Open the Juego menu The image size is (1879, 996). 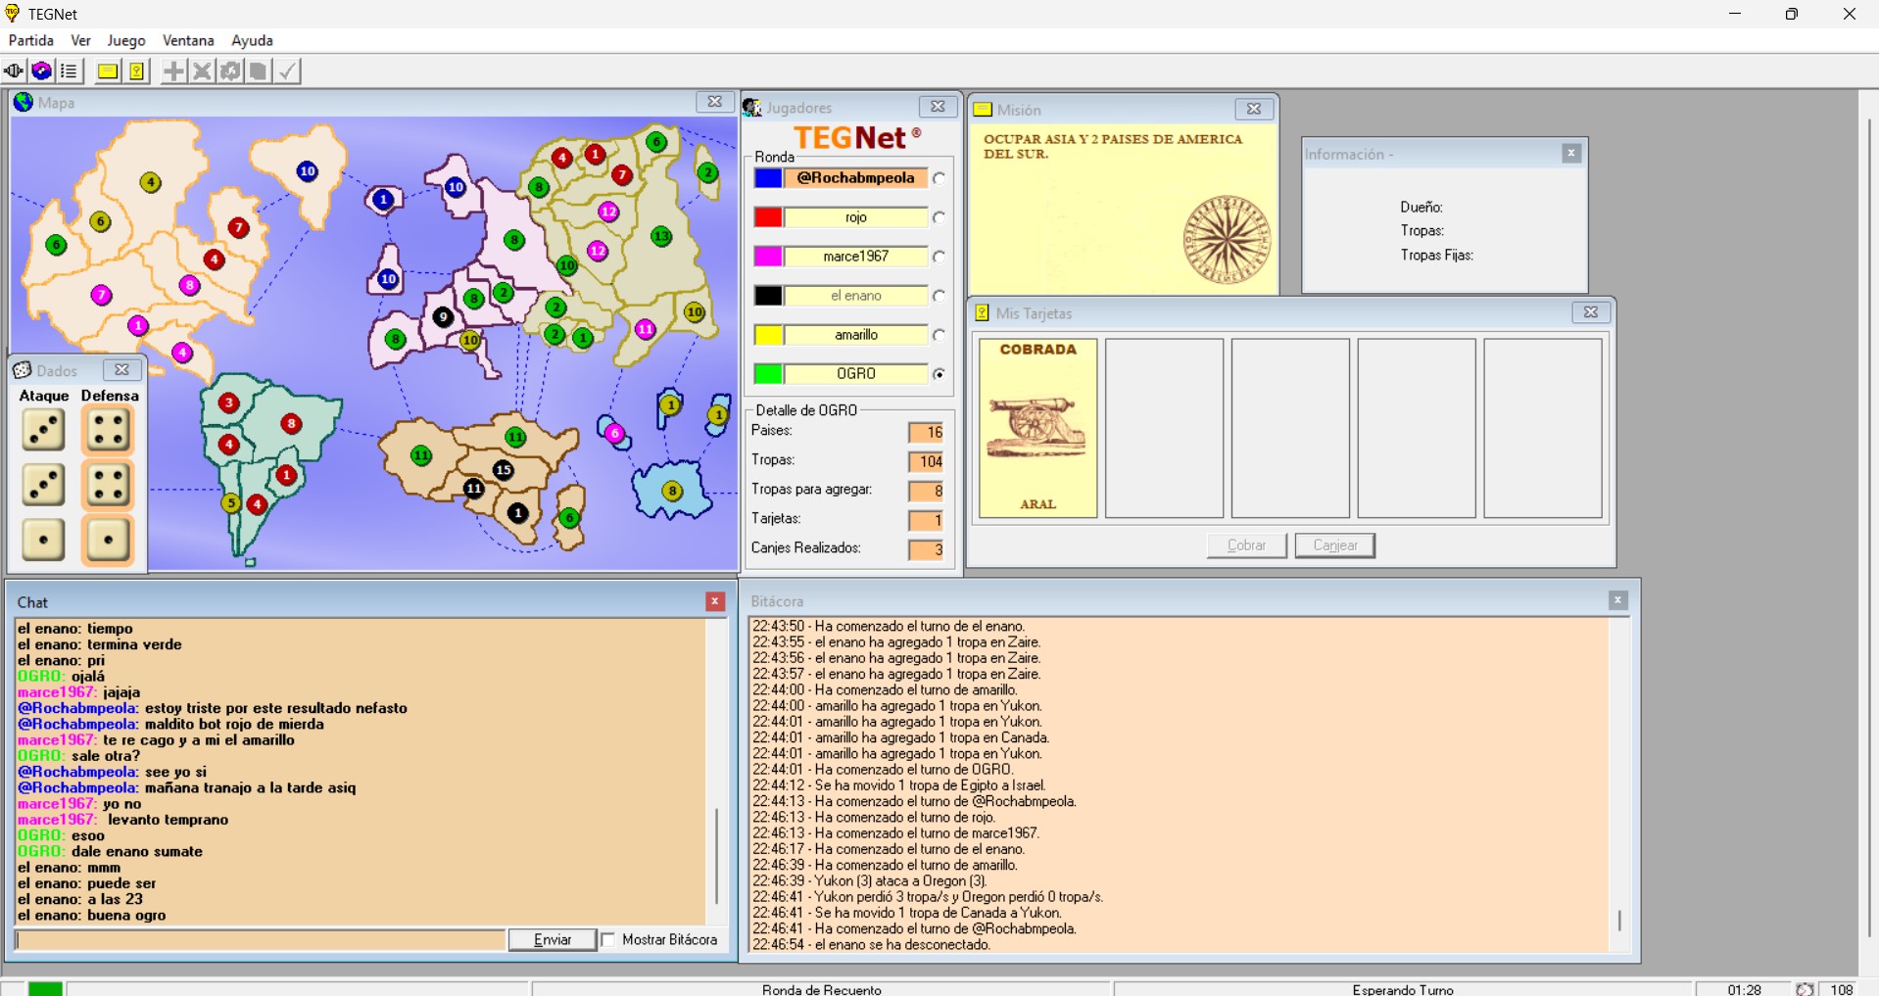coord(125,40)
